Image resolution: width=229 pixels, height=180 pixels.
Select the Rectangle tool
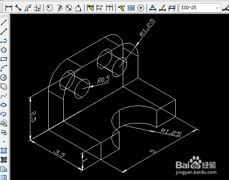pyautogui.click(x=4, y=59)
